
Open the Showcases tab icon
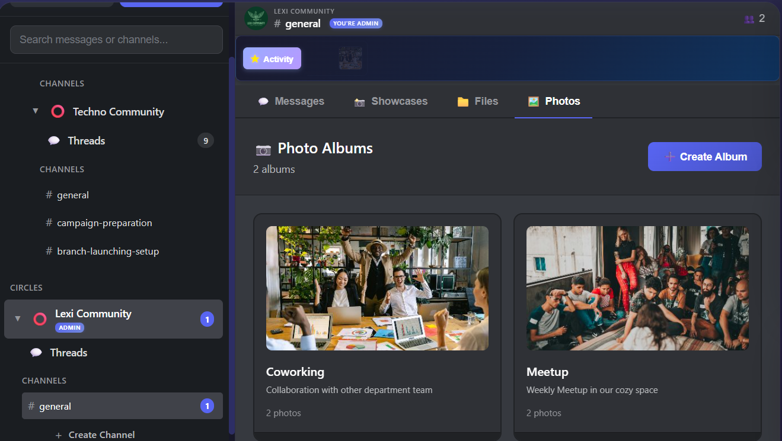click(x=359, y=101)
